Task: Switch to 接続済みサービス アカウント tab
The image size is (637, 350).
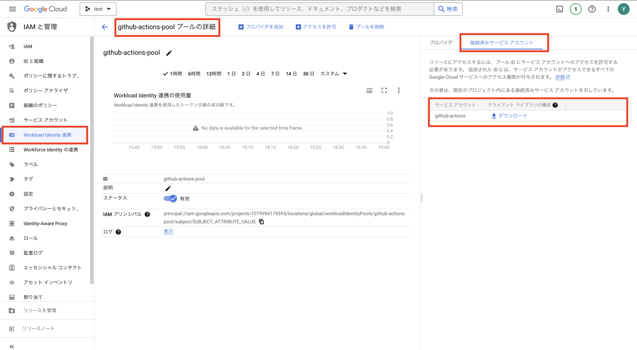Action: tap(502, 42)
